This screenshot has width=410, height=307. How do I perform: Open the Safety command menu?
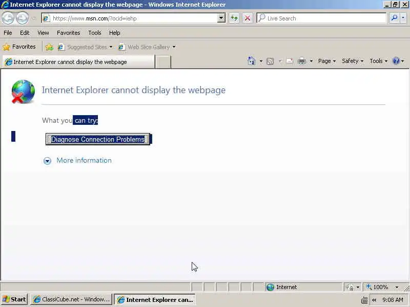pyautogui.click(x=353, y=61)
